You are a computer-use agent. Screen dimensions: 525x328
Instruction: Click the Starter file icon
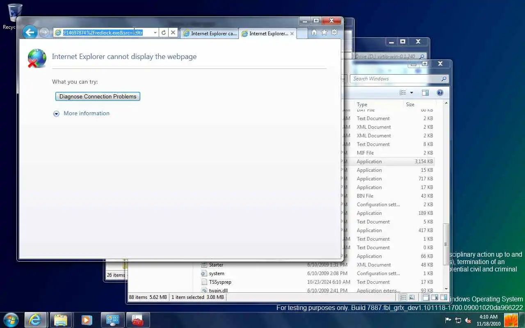click(204, 265)
